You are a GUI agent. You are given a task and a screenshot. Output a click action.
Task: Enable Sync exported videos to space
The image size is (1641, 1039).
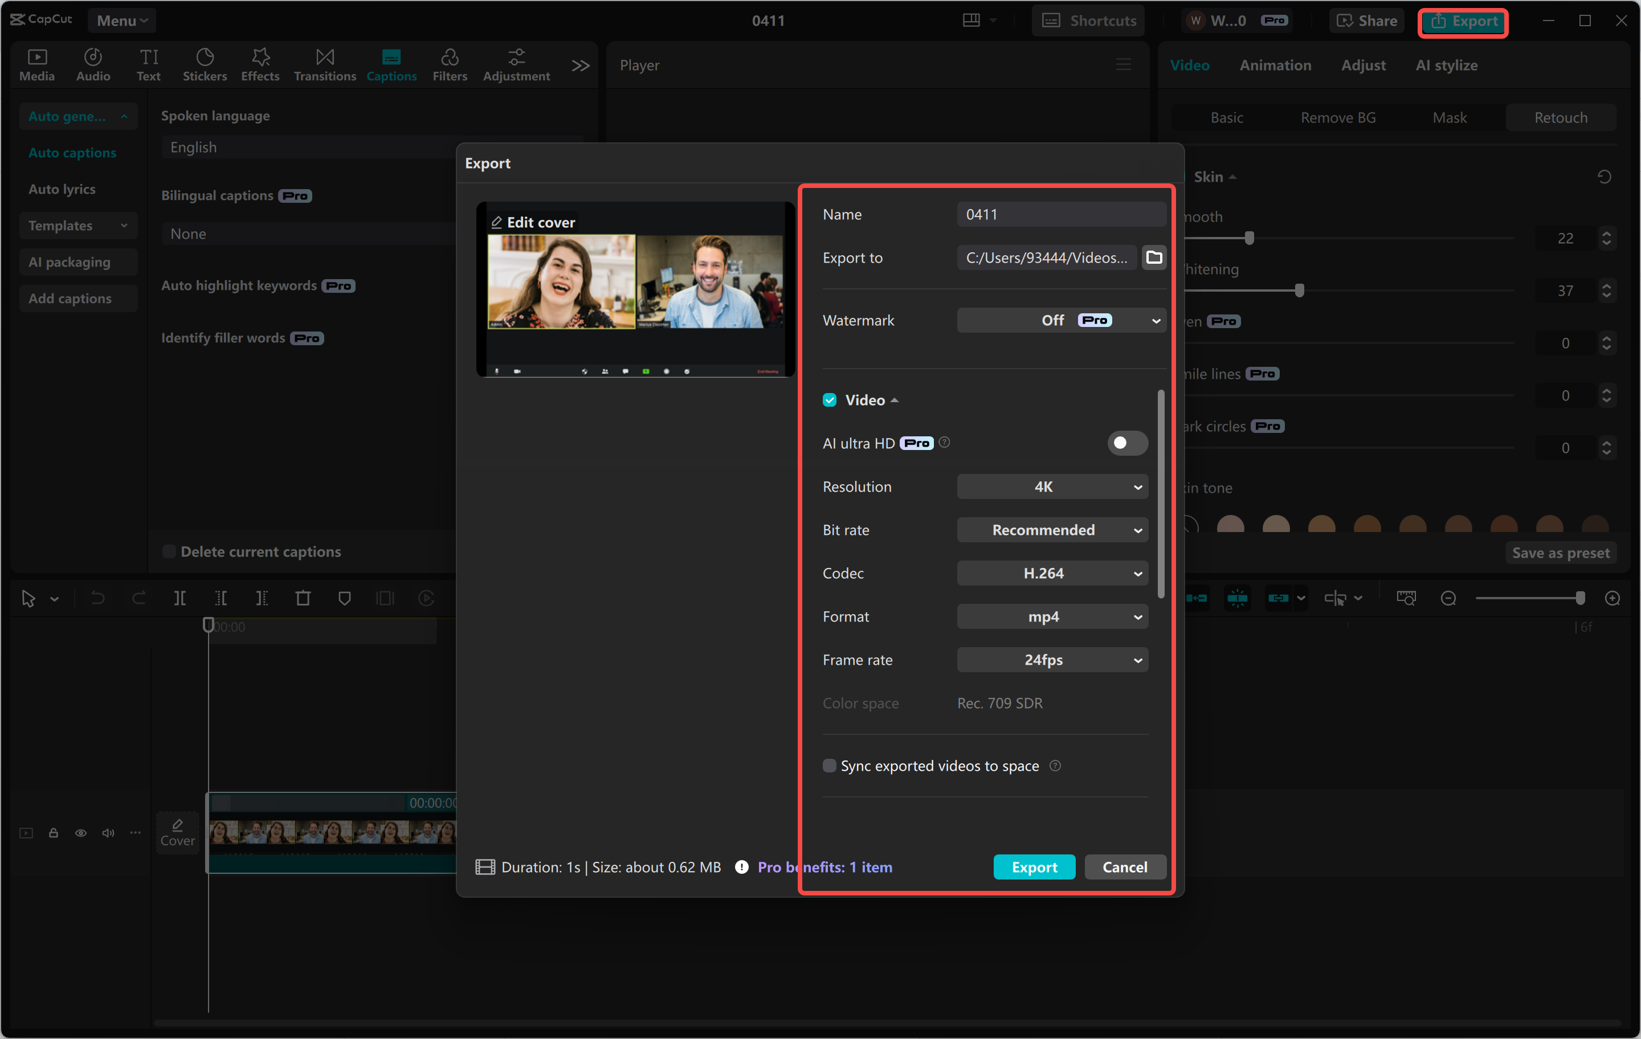pyautogui.click(x=830, y=766)
